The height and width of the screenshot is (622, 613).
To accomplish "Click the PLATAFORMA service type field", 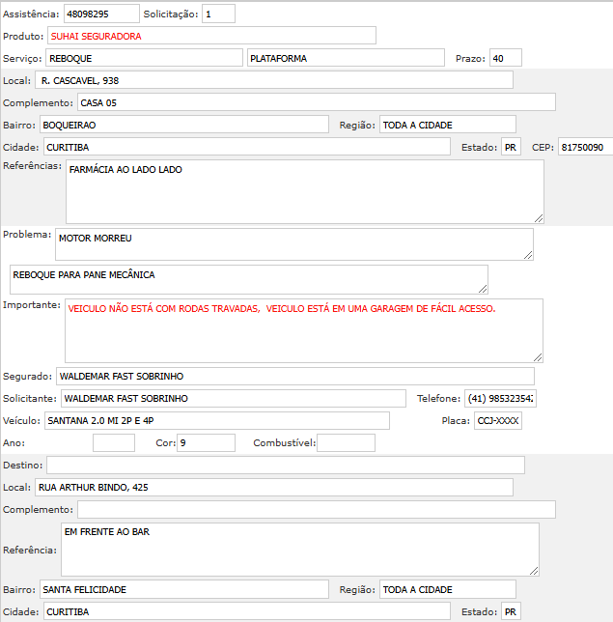I will click(346, 58).
